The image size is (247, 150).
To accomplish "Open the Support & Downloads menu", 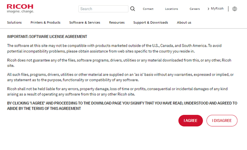I will (150, 23).
